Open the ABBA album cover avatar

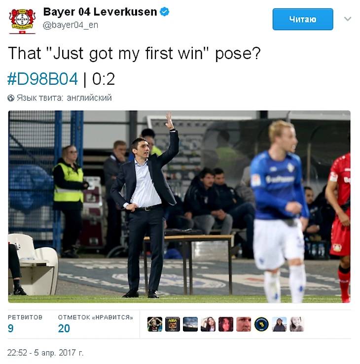pyautogui.click(x=173, y=324)
